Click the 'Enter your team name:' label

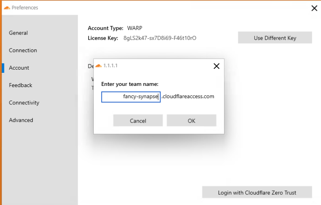tap(130, 84)
